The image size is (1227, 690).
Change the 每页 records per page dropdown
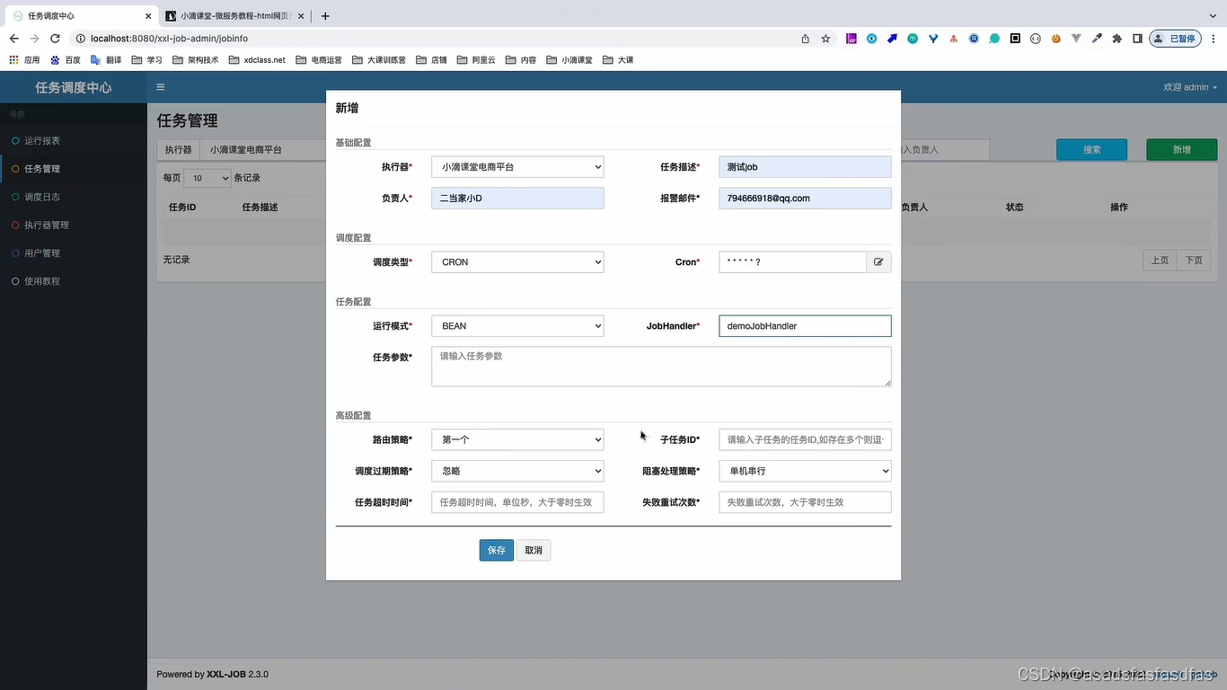207,178
